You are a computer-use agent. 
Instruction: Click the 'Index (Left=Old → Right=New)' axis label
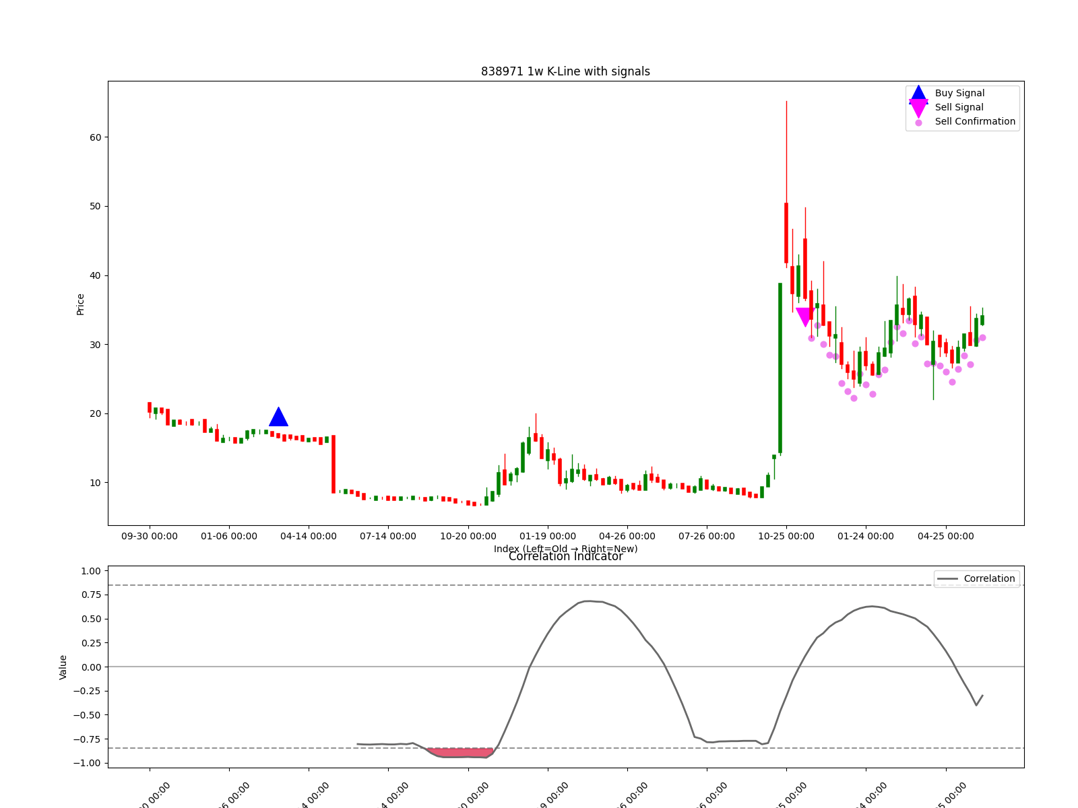565,548
